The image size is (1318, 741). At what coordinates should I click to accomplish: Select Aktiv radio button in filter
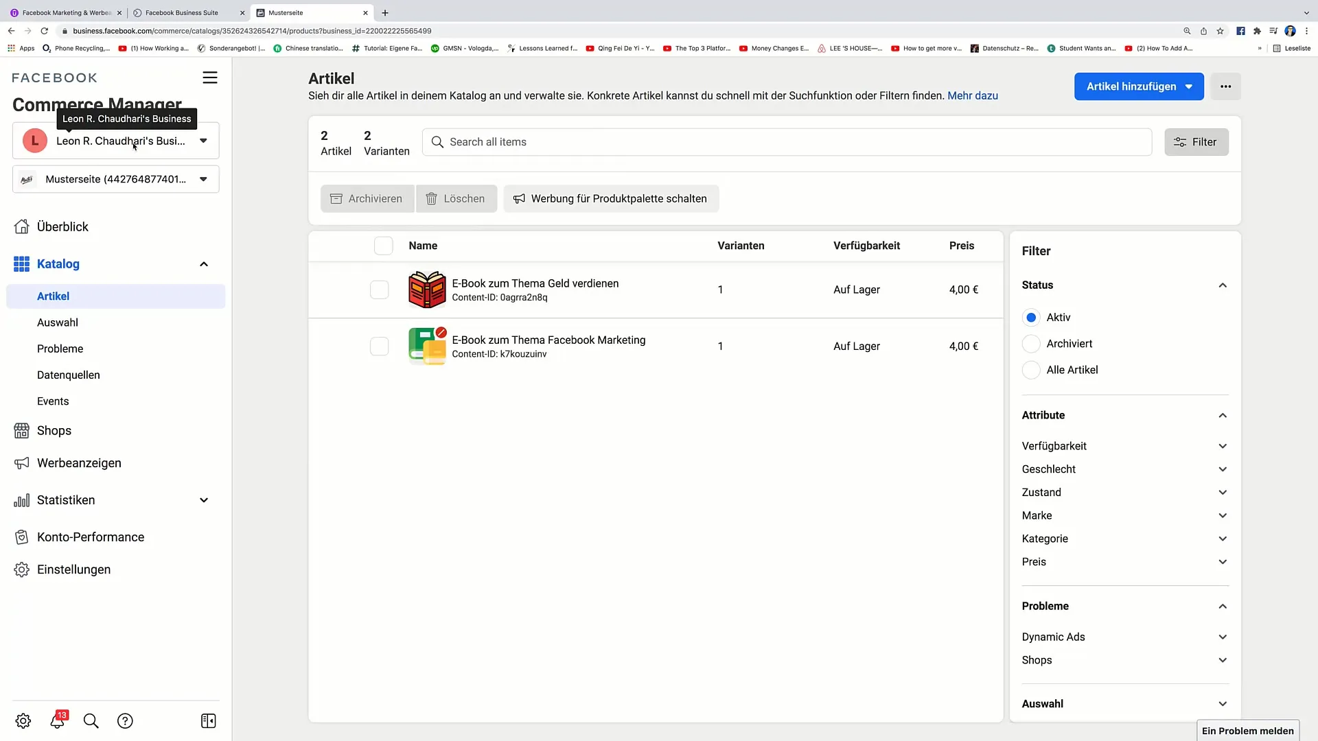[1031, 317]
